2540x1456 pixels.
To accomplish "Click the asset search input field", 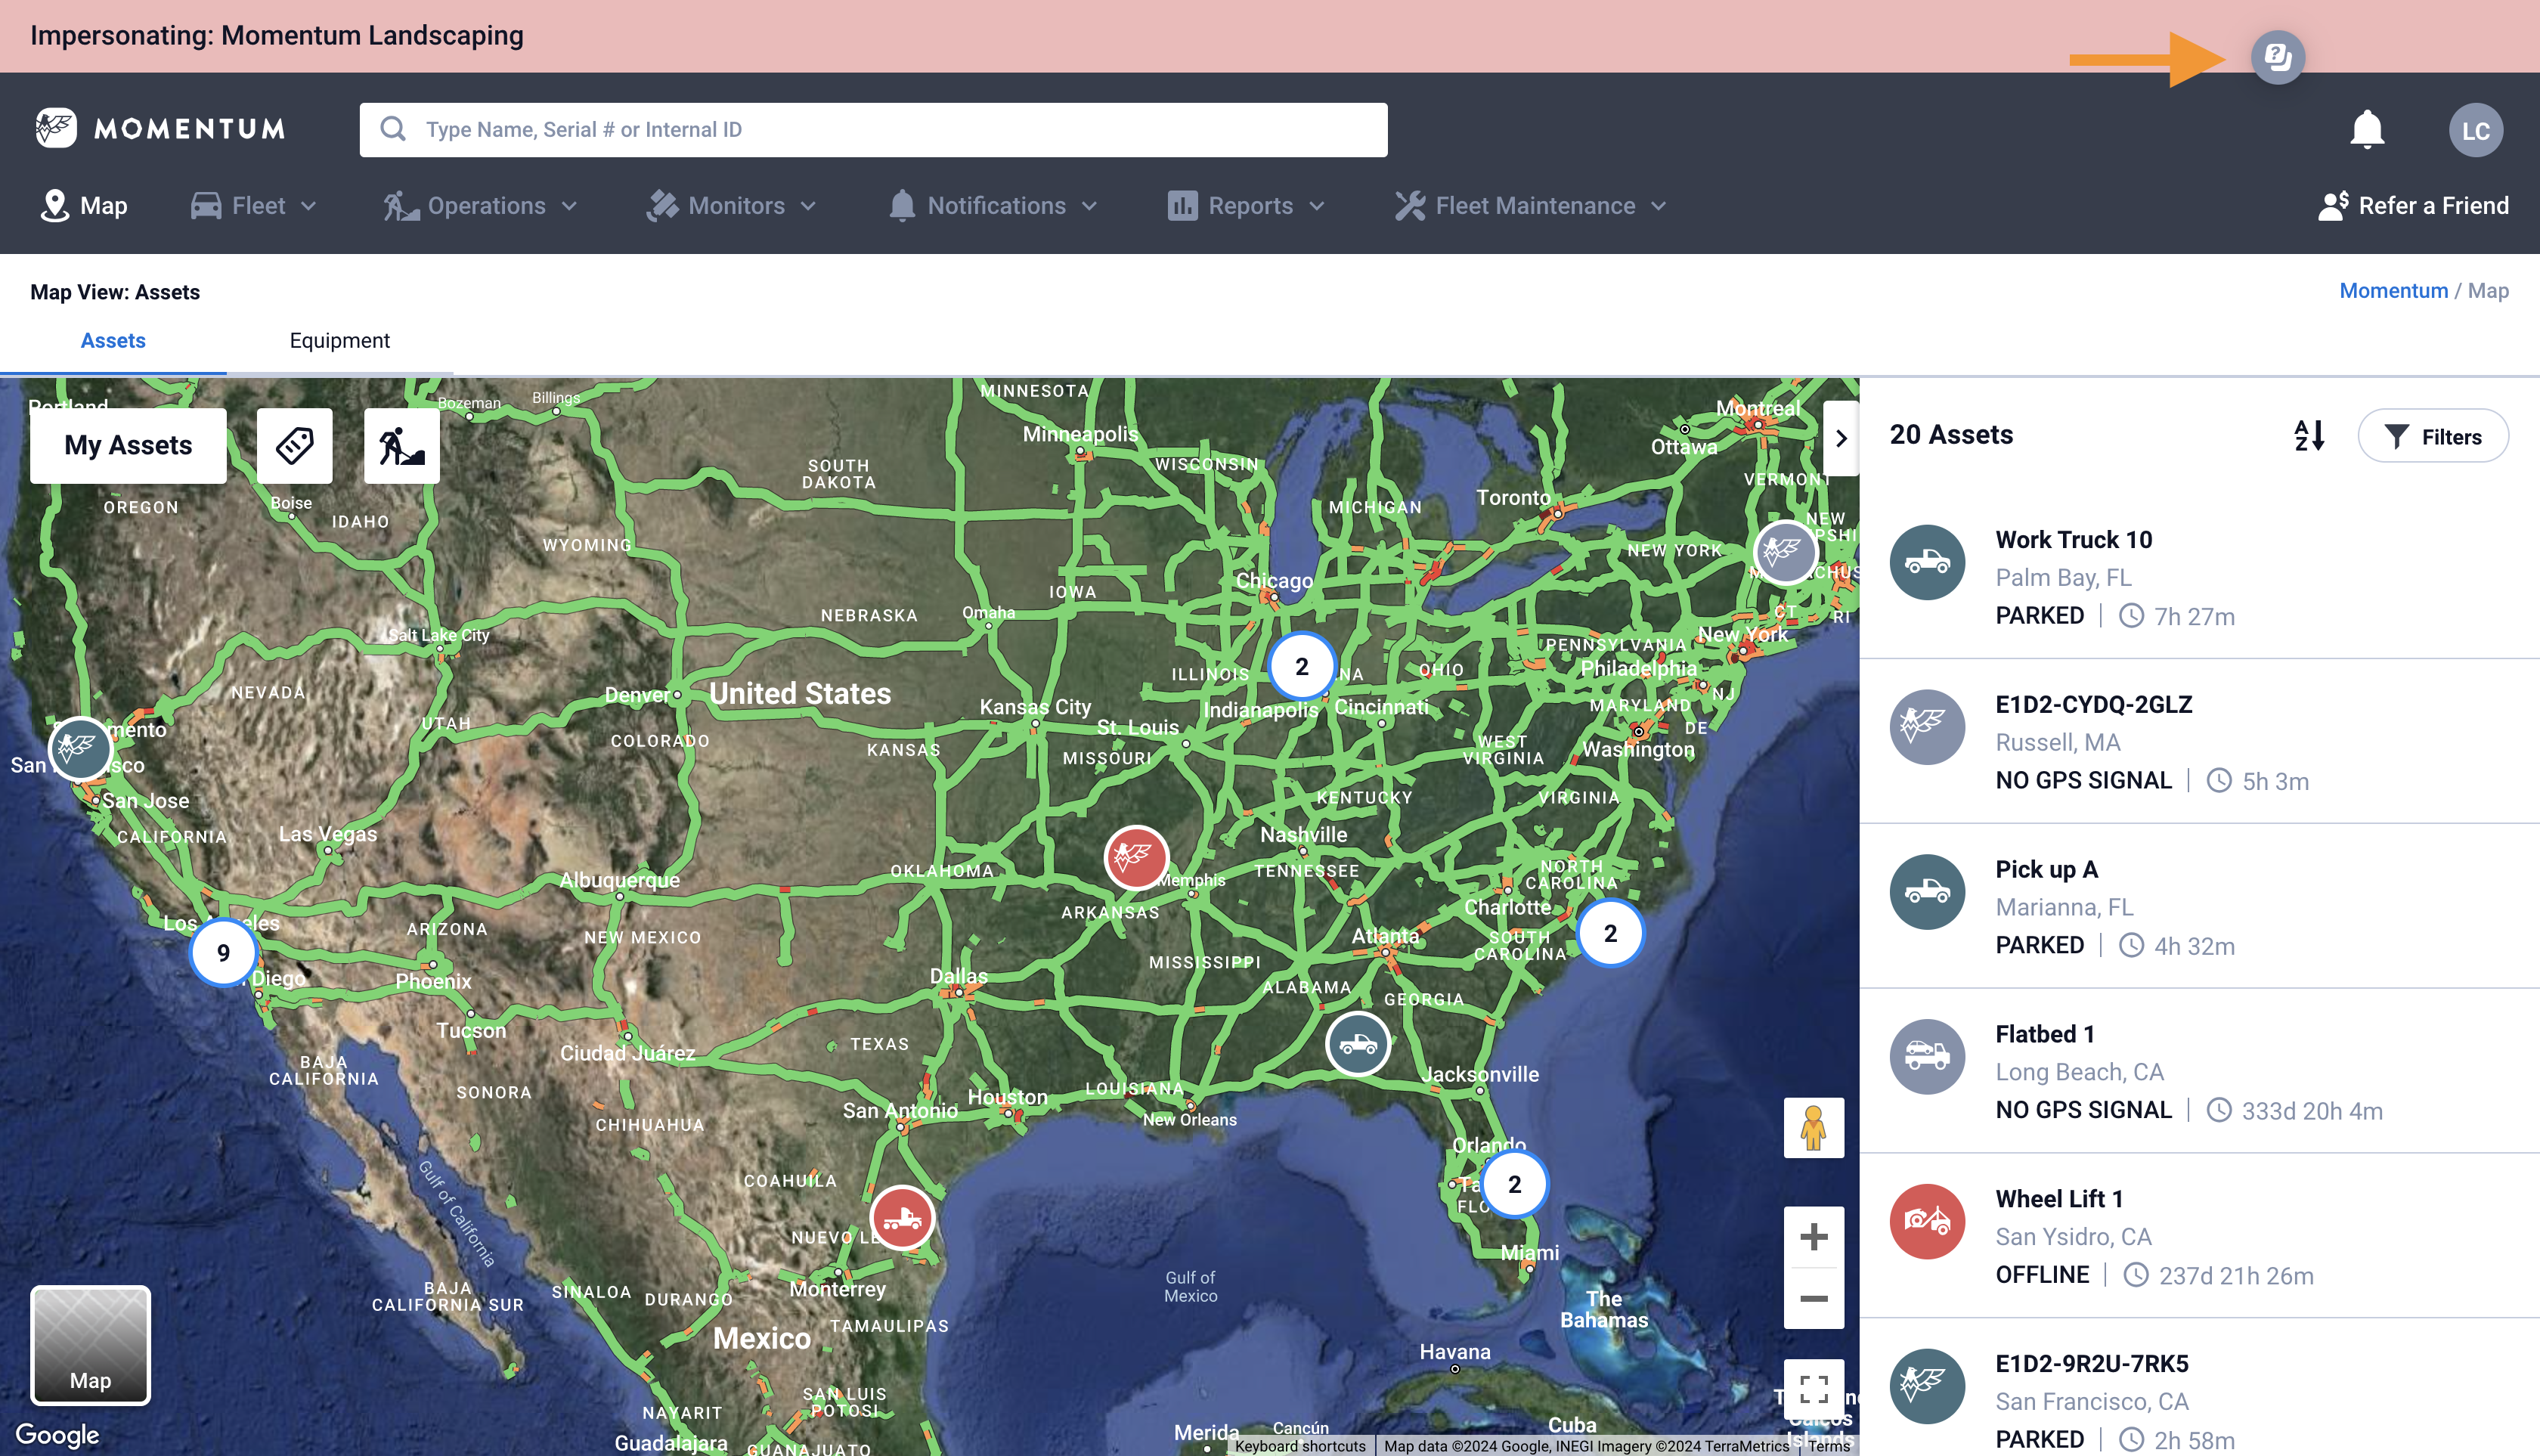I will click(873, 130).
